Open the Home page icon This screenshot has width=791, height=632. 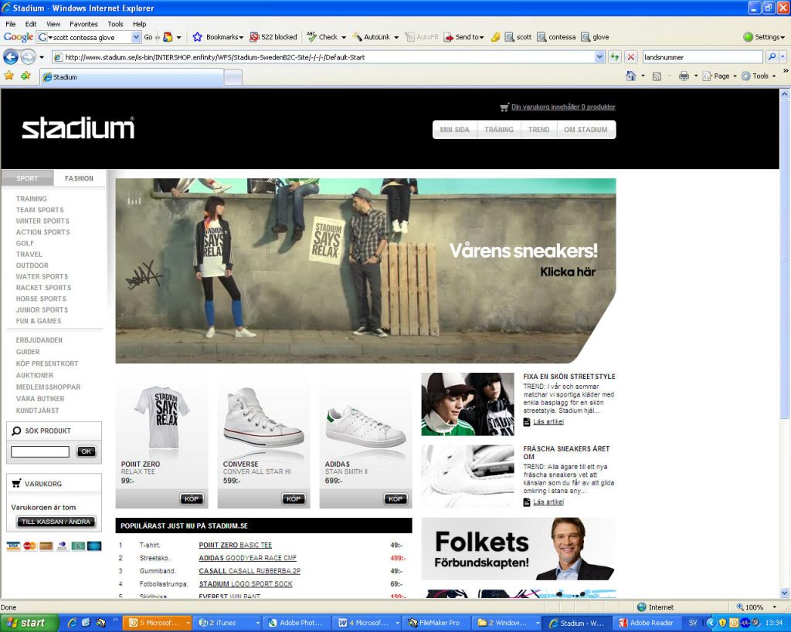point(631,76)
